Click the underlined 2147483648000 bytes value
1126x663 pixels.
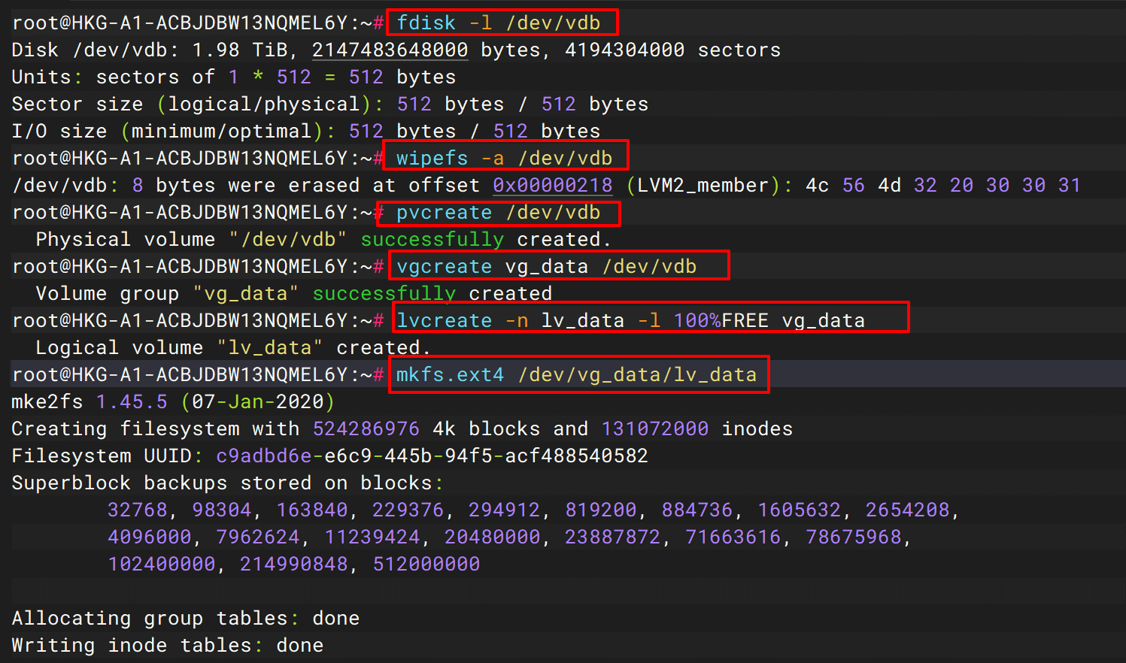click(x=390, y=50)
